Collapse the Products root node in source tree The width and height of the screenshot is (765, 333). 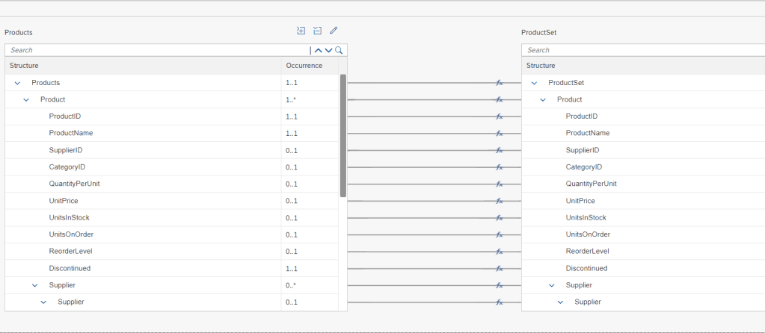17,83
